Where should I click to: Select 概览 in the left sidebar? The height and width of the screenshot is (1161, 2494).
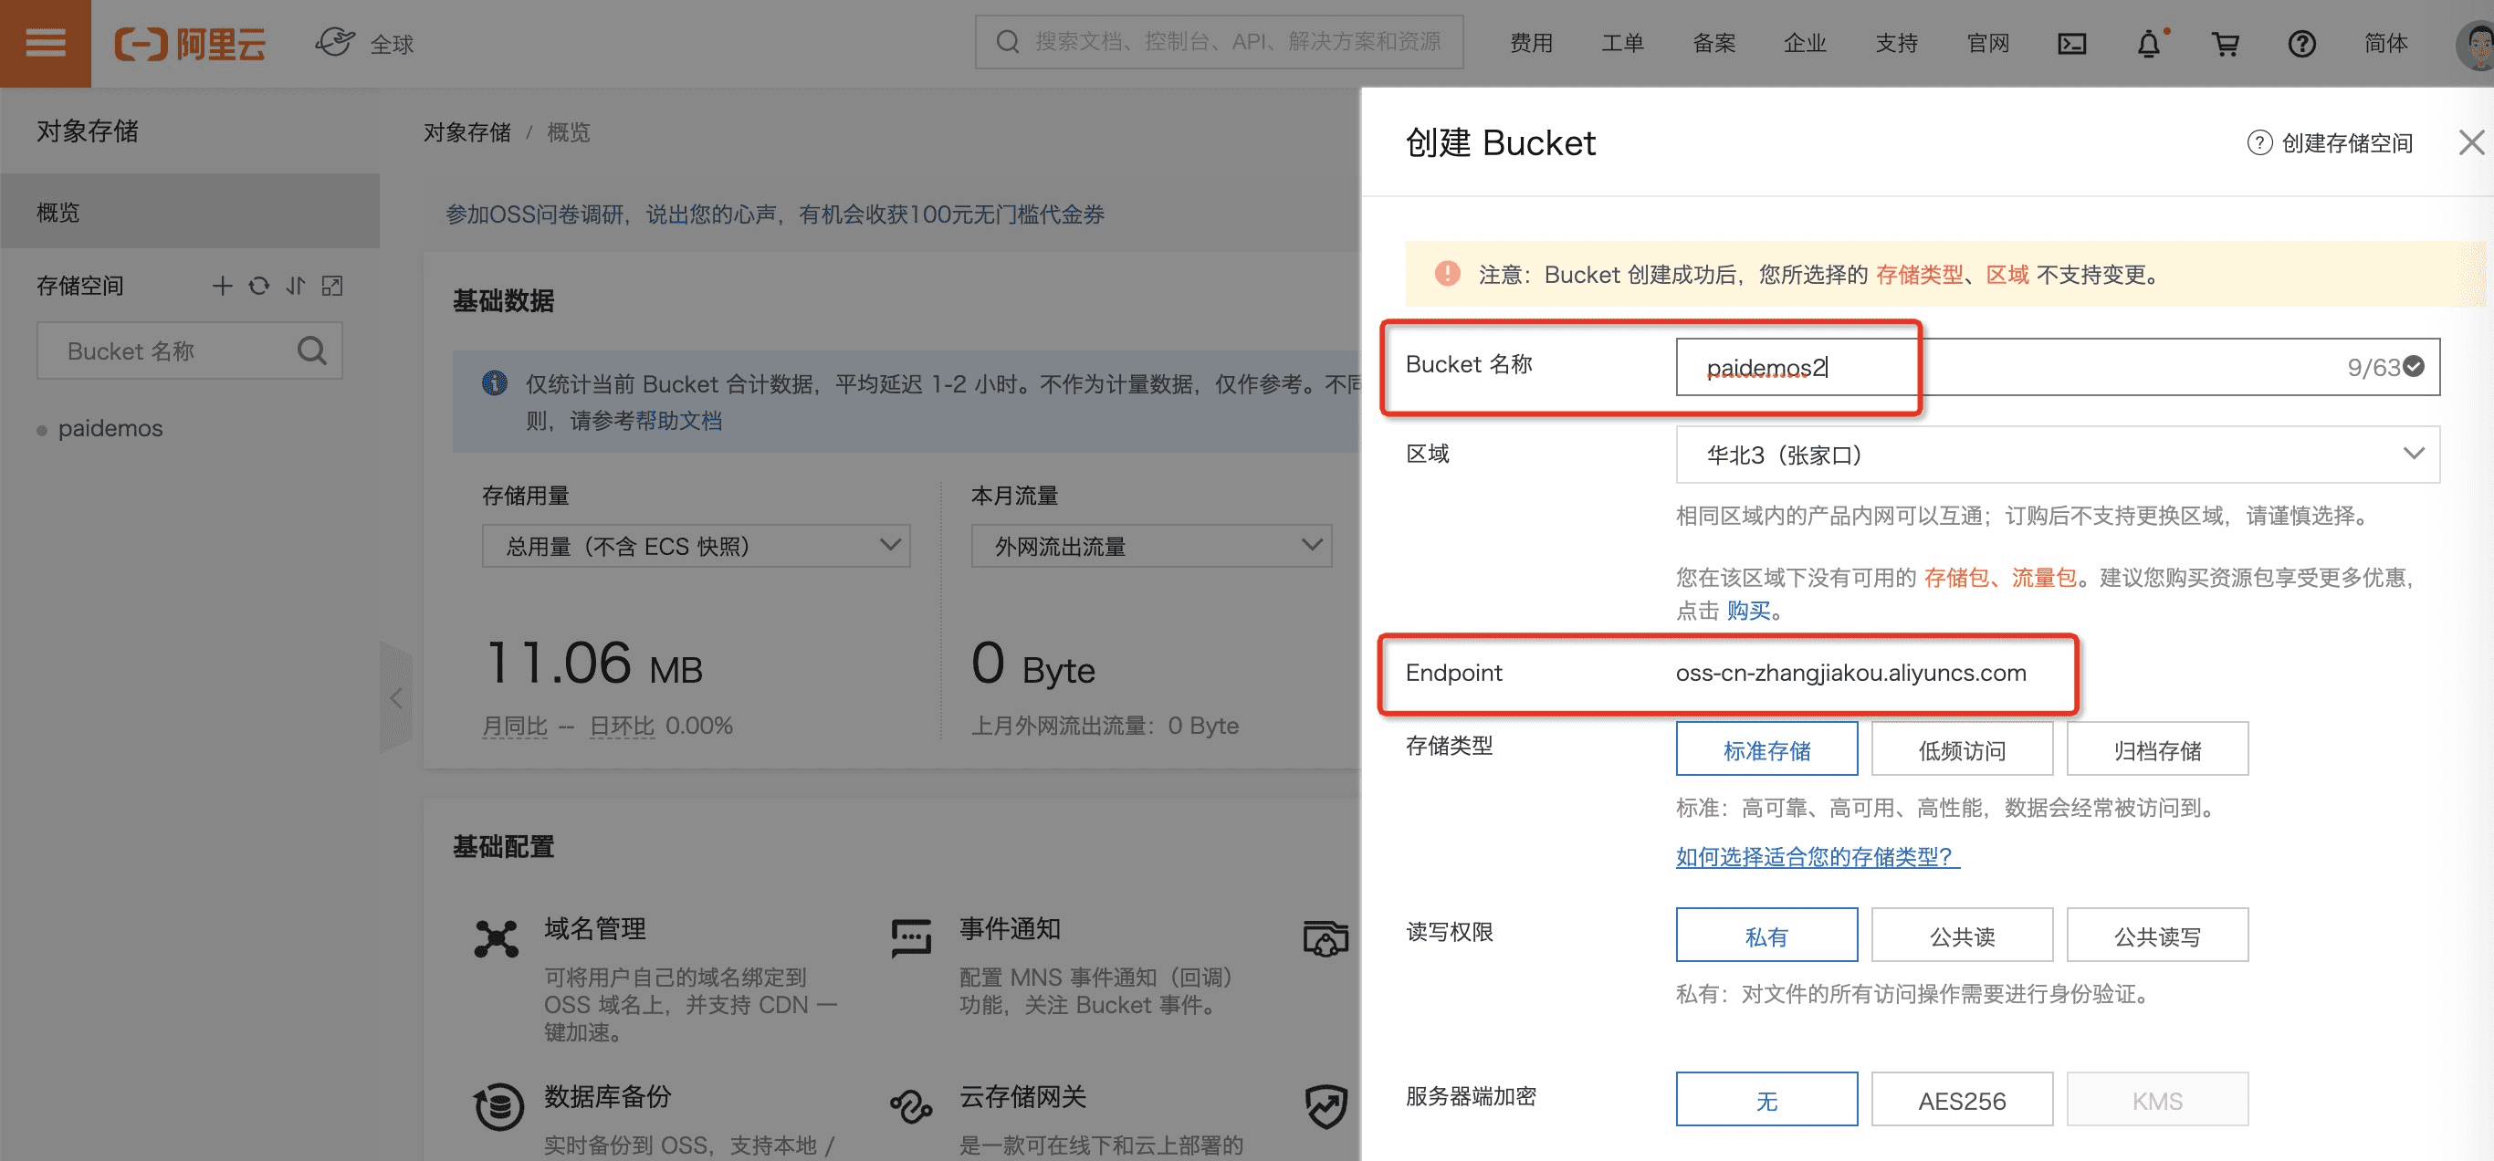(189, 212)
